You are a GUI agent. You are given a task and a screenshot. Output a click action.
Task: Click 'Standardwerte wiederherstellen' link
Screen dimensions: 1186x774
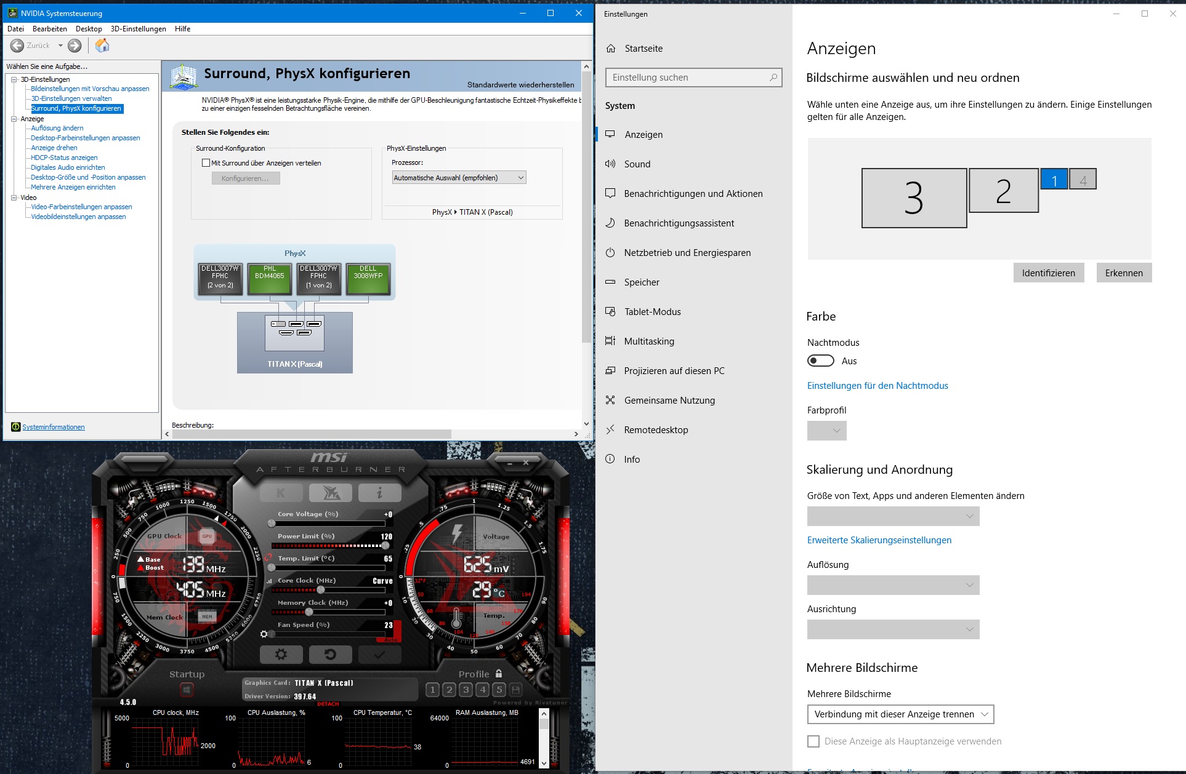click(x=520, y=85)
